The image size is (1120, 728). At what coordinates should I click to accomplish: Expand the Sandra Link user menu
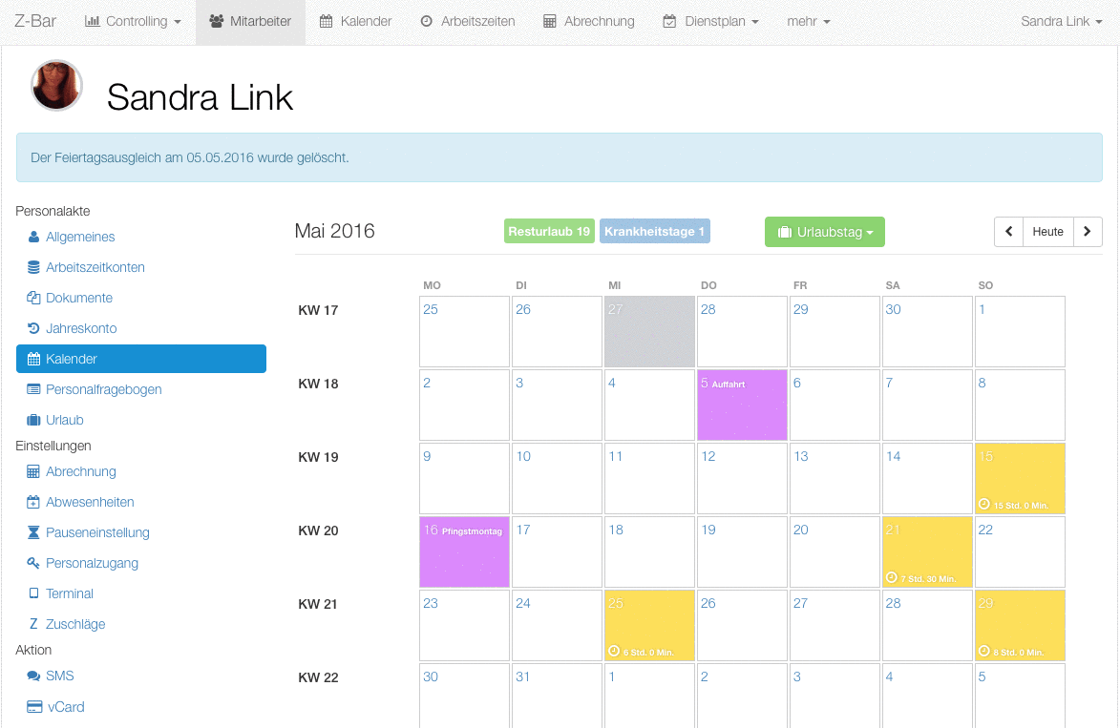[x=1062, y=21]
